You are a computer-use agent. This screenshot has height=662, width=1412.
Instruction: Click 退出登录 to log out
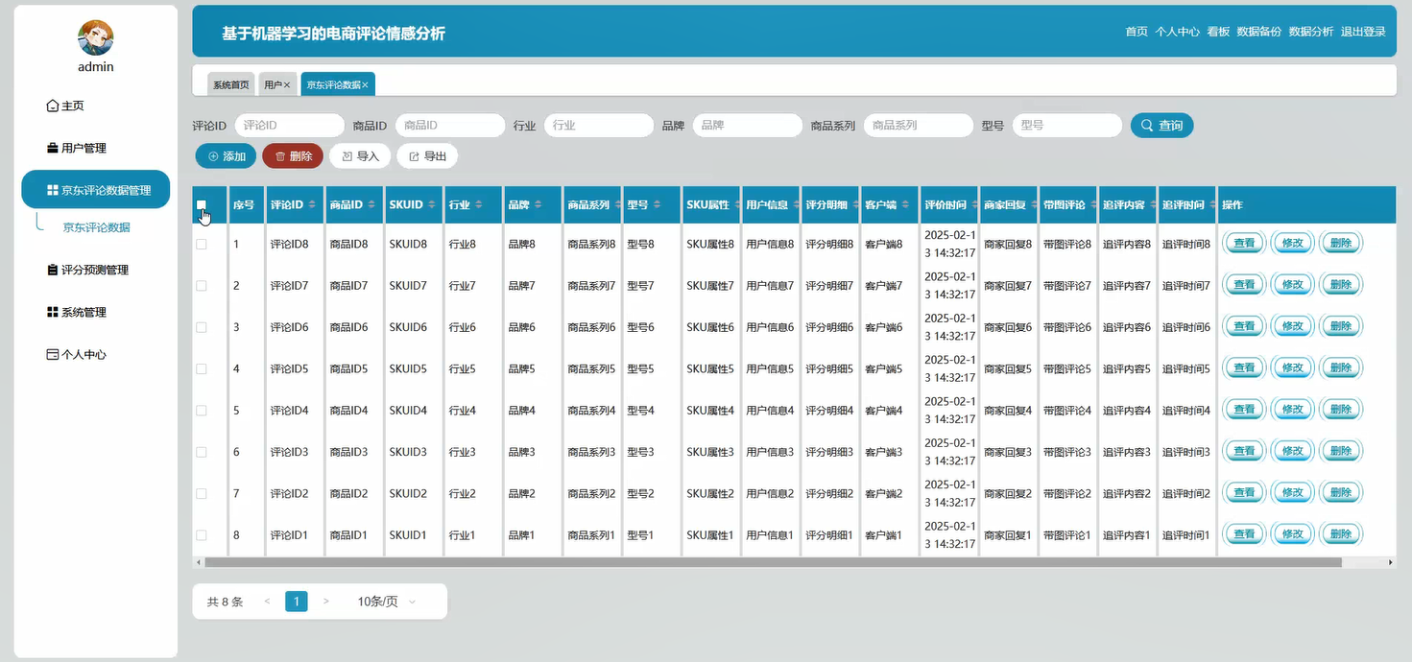coord(1363,32)
